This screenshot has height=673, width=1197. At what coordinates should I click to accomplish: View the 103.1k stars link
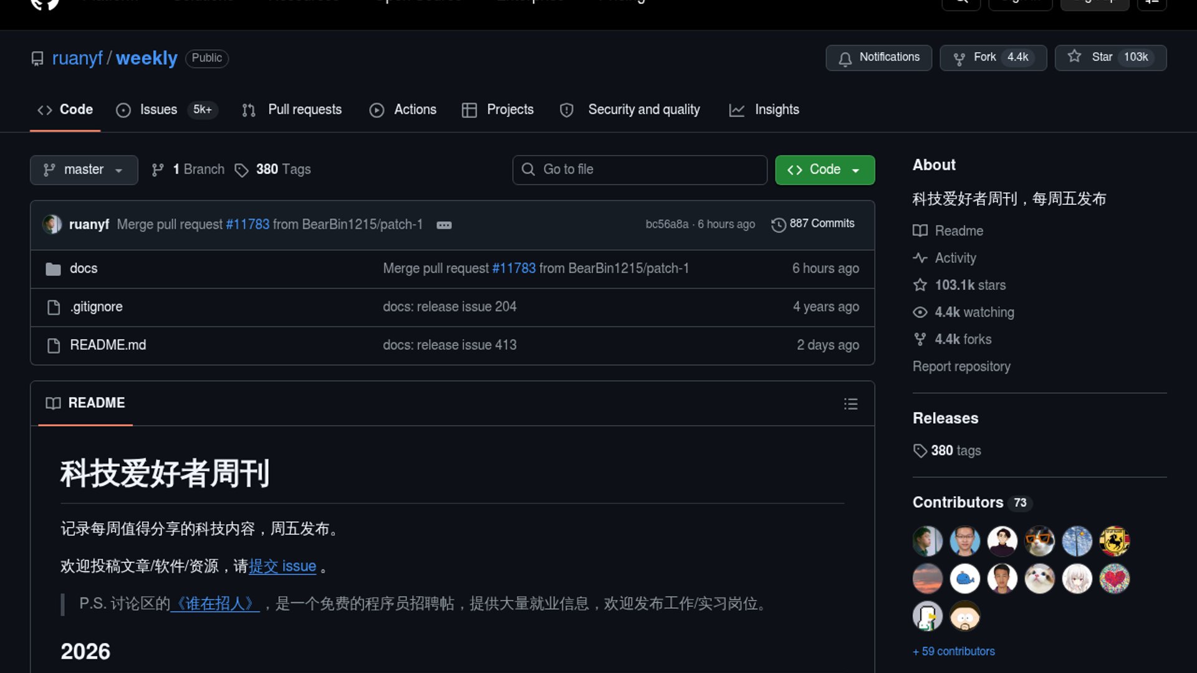[959, 285]
